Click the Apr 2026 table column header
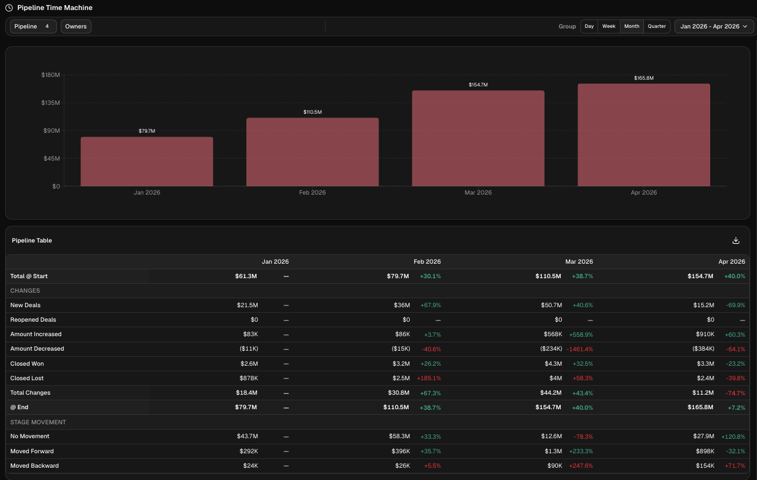This screenshot has width=757, height=480. [731, 261]
